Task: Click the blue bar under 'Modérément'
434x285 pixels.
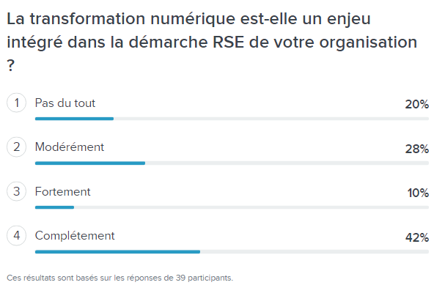Action: tap(90, 163)
